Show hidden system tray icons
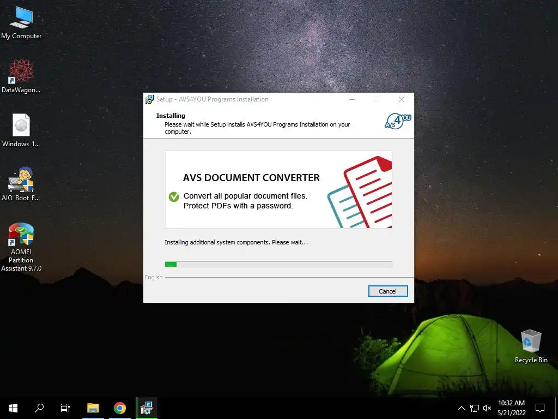 pos(461,408)
